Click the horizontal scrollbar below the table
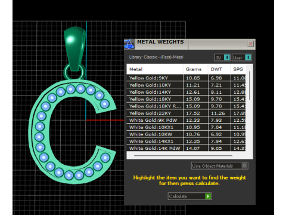The image size is (286, 215). 183,155
